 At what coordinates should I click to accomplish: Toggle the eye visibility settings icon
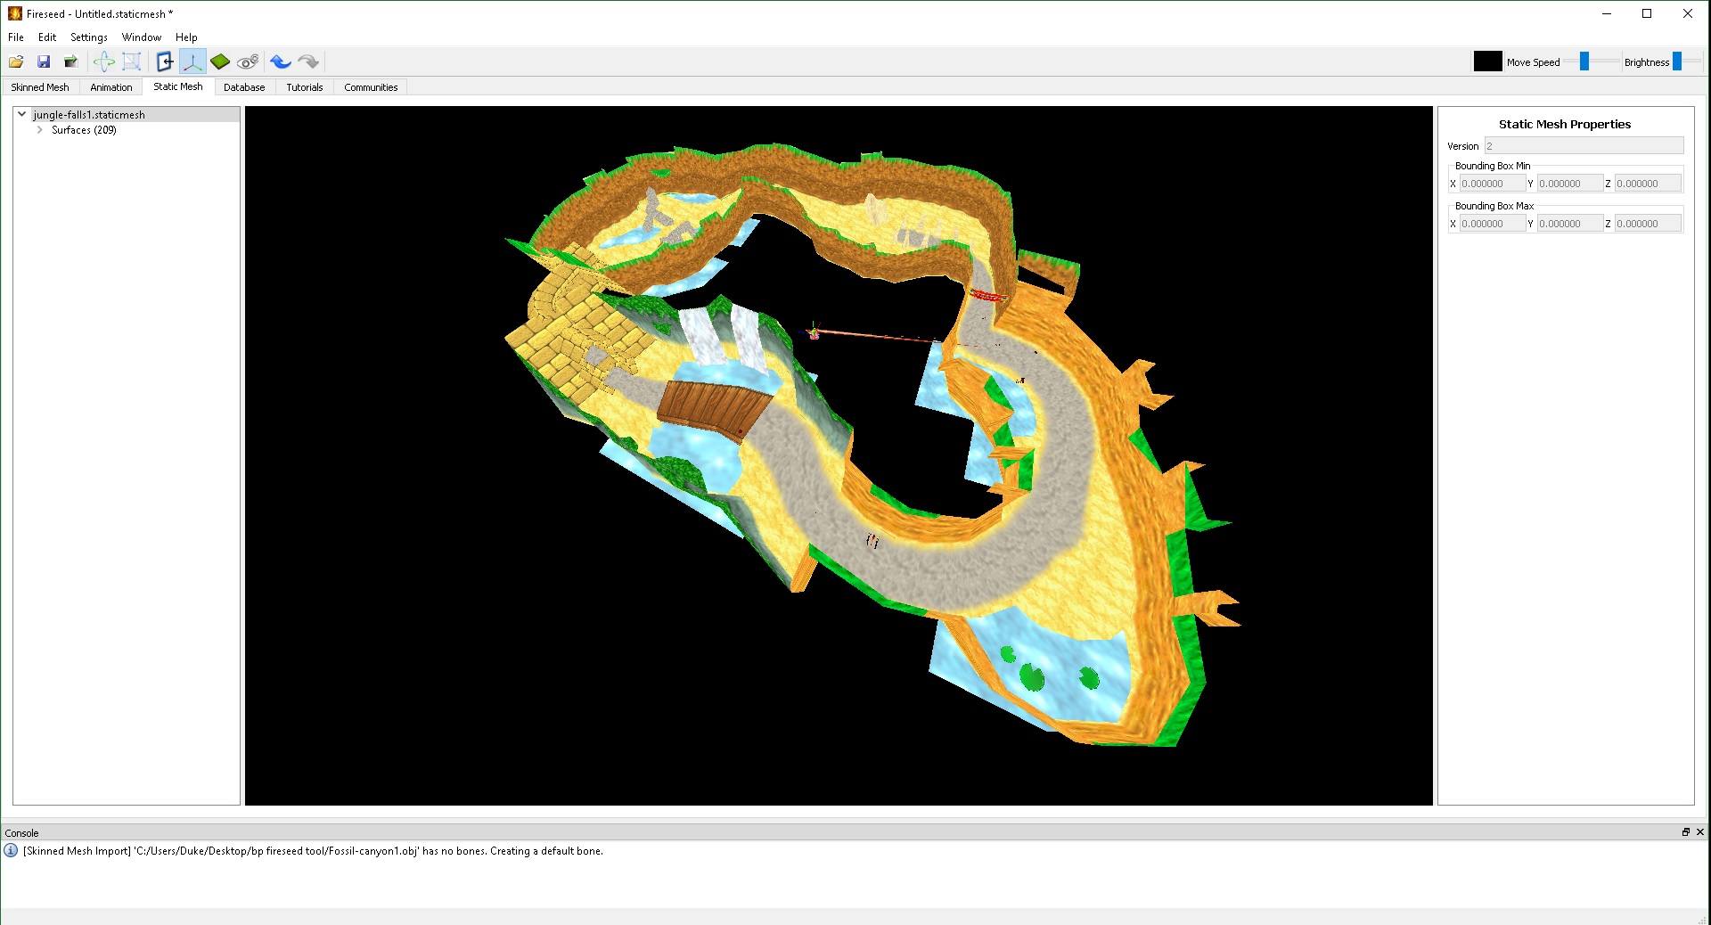pyautogui.click(x=248, y=61)
